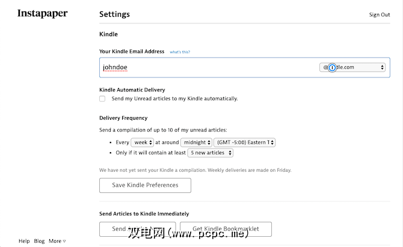
Task: Click the Instapaper logo
Action: [x=42, y=14]
